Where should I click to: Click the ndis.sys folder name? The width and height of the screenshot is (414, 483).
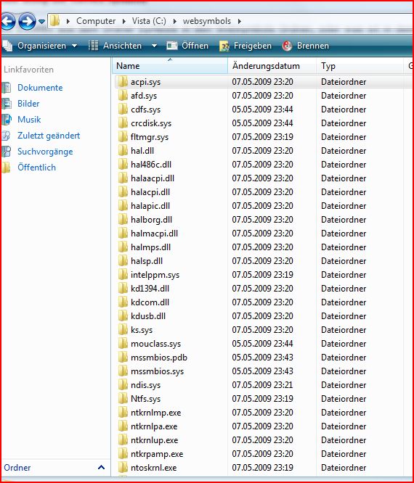(x=145, y=385)
